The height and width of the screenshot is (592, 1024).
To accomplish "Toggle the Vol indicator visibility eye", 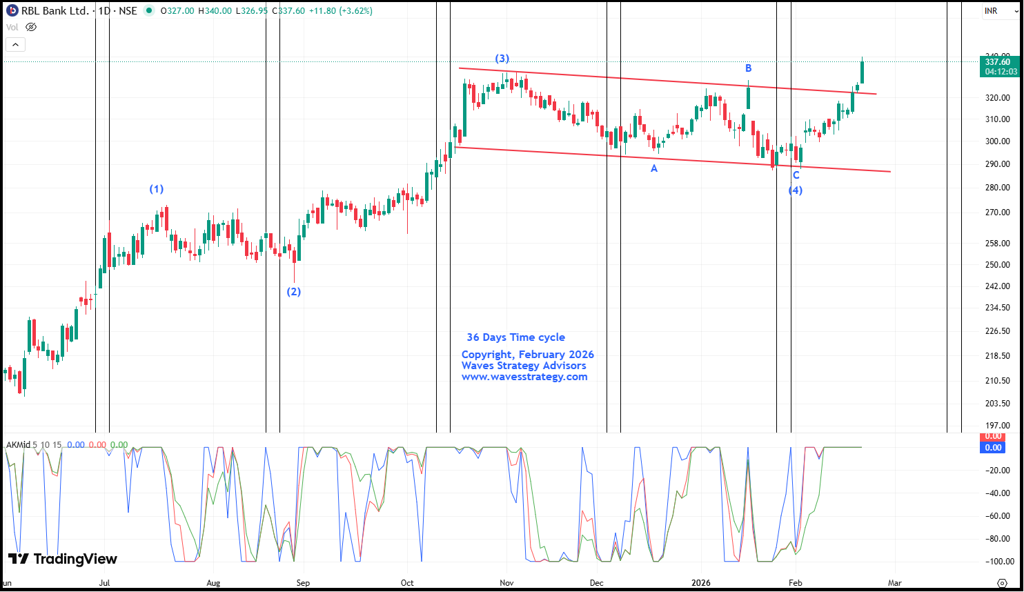I will pyautogui.click(x=31, y=27).
